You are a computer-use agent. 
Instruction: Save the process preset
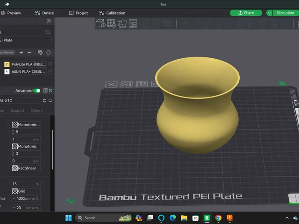(x=45, y=101)
